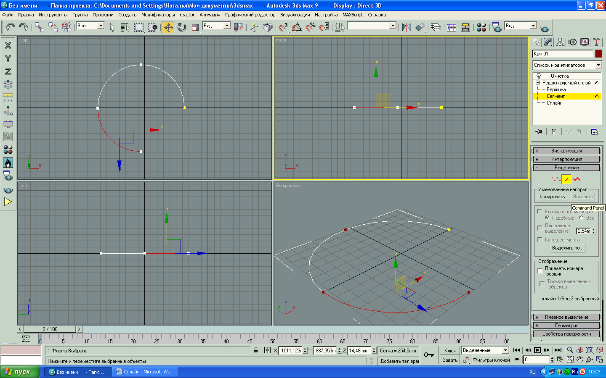Image resolution: width=606 pixels, height=378 pixels.
Task: Restrict to Z axis constraint
Action: coord(8,71)
